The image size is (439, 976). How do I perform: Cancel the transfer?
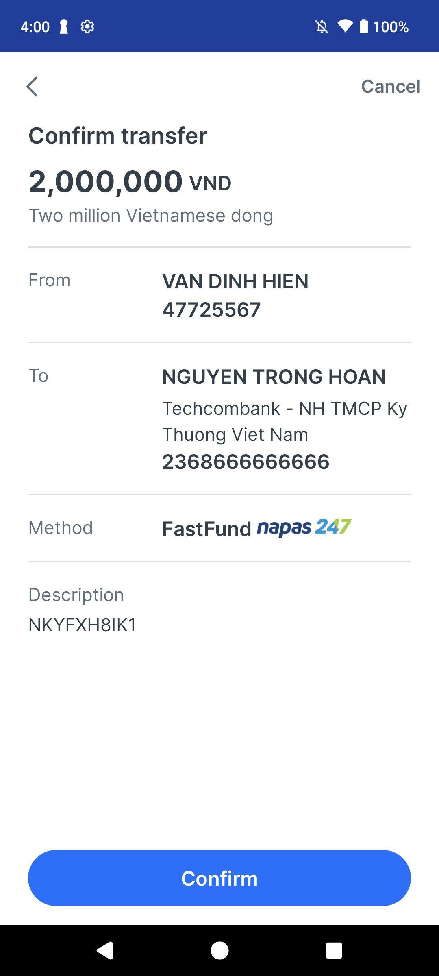(390, 86)
